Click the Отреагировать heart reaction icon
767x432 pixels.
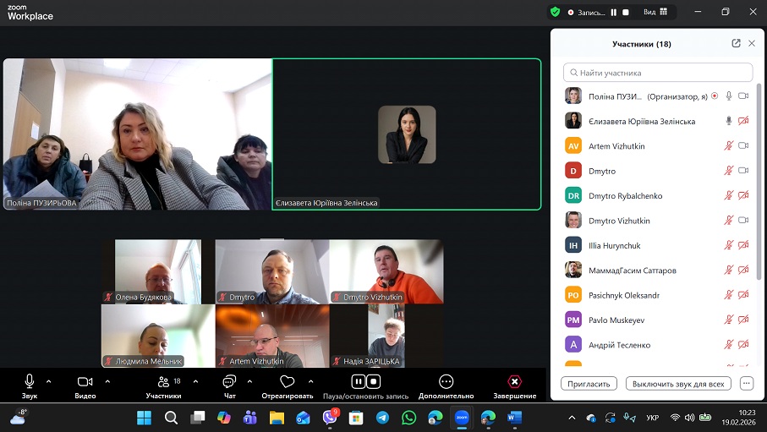(287, 382)
